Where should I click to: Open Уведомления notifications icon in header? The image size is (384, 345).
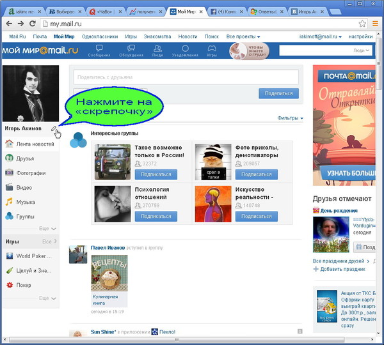(x=185, y=51)
